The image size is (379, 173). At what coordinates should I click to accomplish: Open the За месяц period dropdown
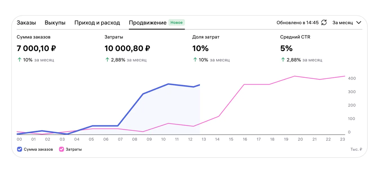347,23
